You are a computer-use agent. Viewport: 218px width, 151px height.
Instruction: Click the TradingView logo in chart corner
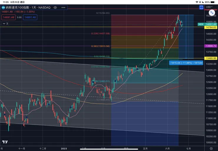[5, 142]
